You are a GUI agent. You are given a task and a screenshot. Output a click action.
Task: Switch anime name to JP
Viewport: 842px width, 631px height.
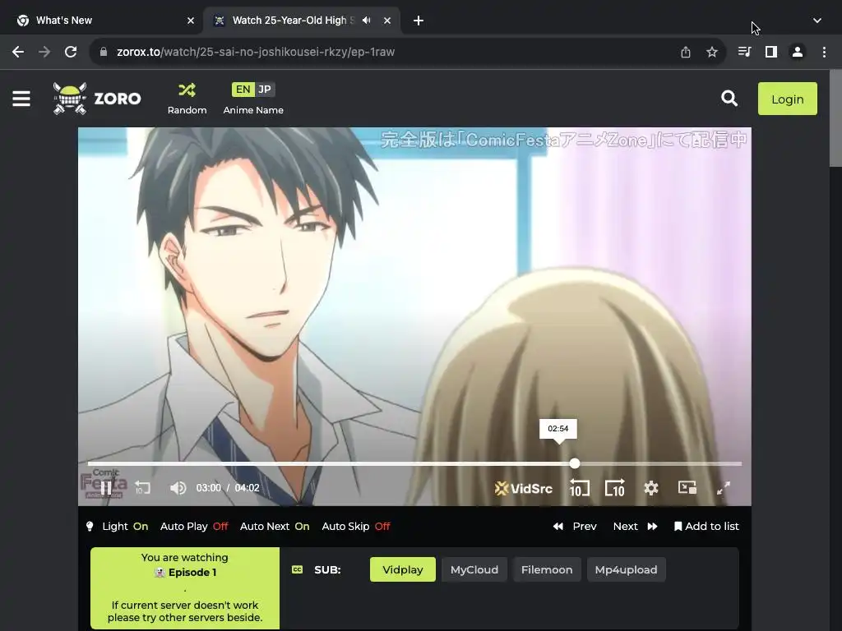[265, 90]
